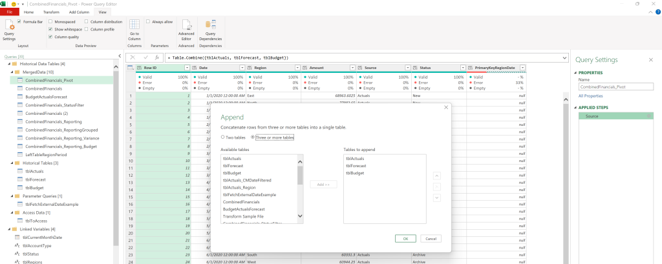
Task: Click the Amount column data type icon
Action: 304,68
